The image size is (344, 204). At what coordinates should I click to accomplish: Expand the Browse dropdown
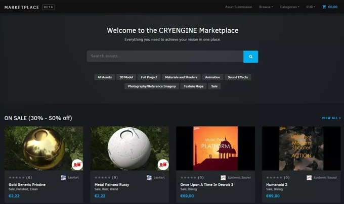[x=266, y=7]
